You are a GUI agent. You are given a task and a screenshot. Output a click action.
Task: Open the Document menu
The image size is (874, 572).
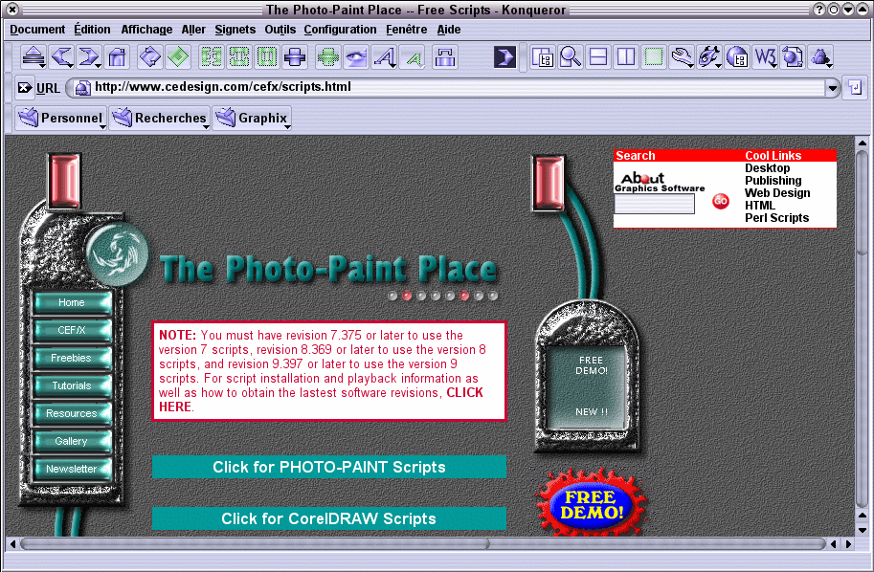[x=37, y=30]
